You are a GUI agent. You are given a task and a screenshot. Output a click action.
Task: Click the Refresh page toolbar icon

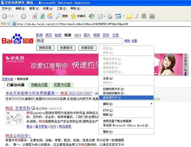(42, 16)
